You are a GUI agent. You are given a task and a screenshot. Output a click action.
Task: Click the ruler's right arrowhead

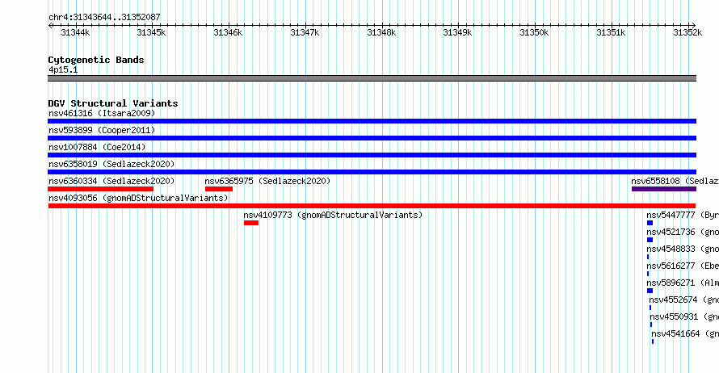[x=693, y=25]
